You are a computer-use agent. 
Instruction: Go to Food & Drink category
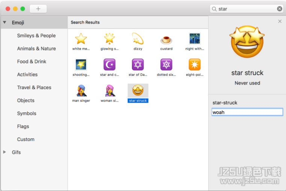pos(32,62)
